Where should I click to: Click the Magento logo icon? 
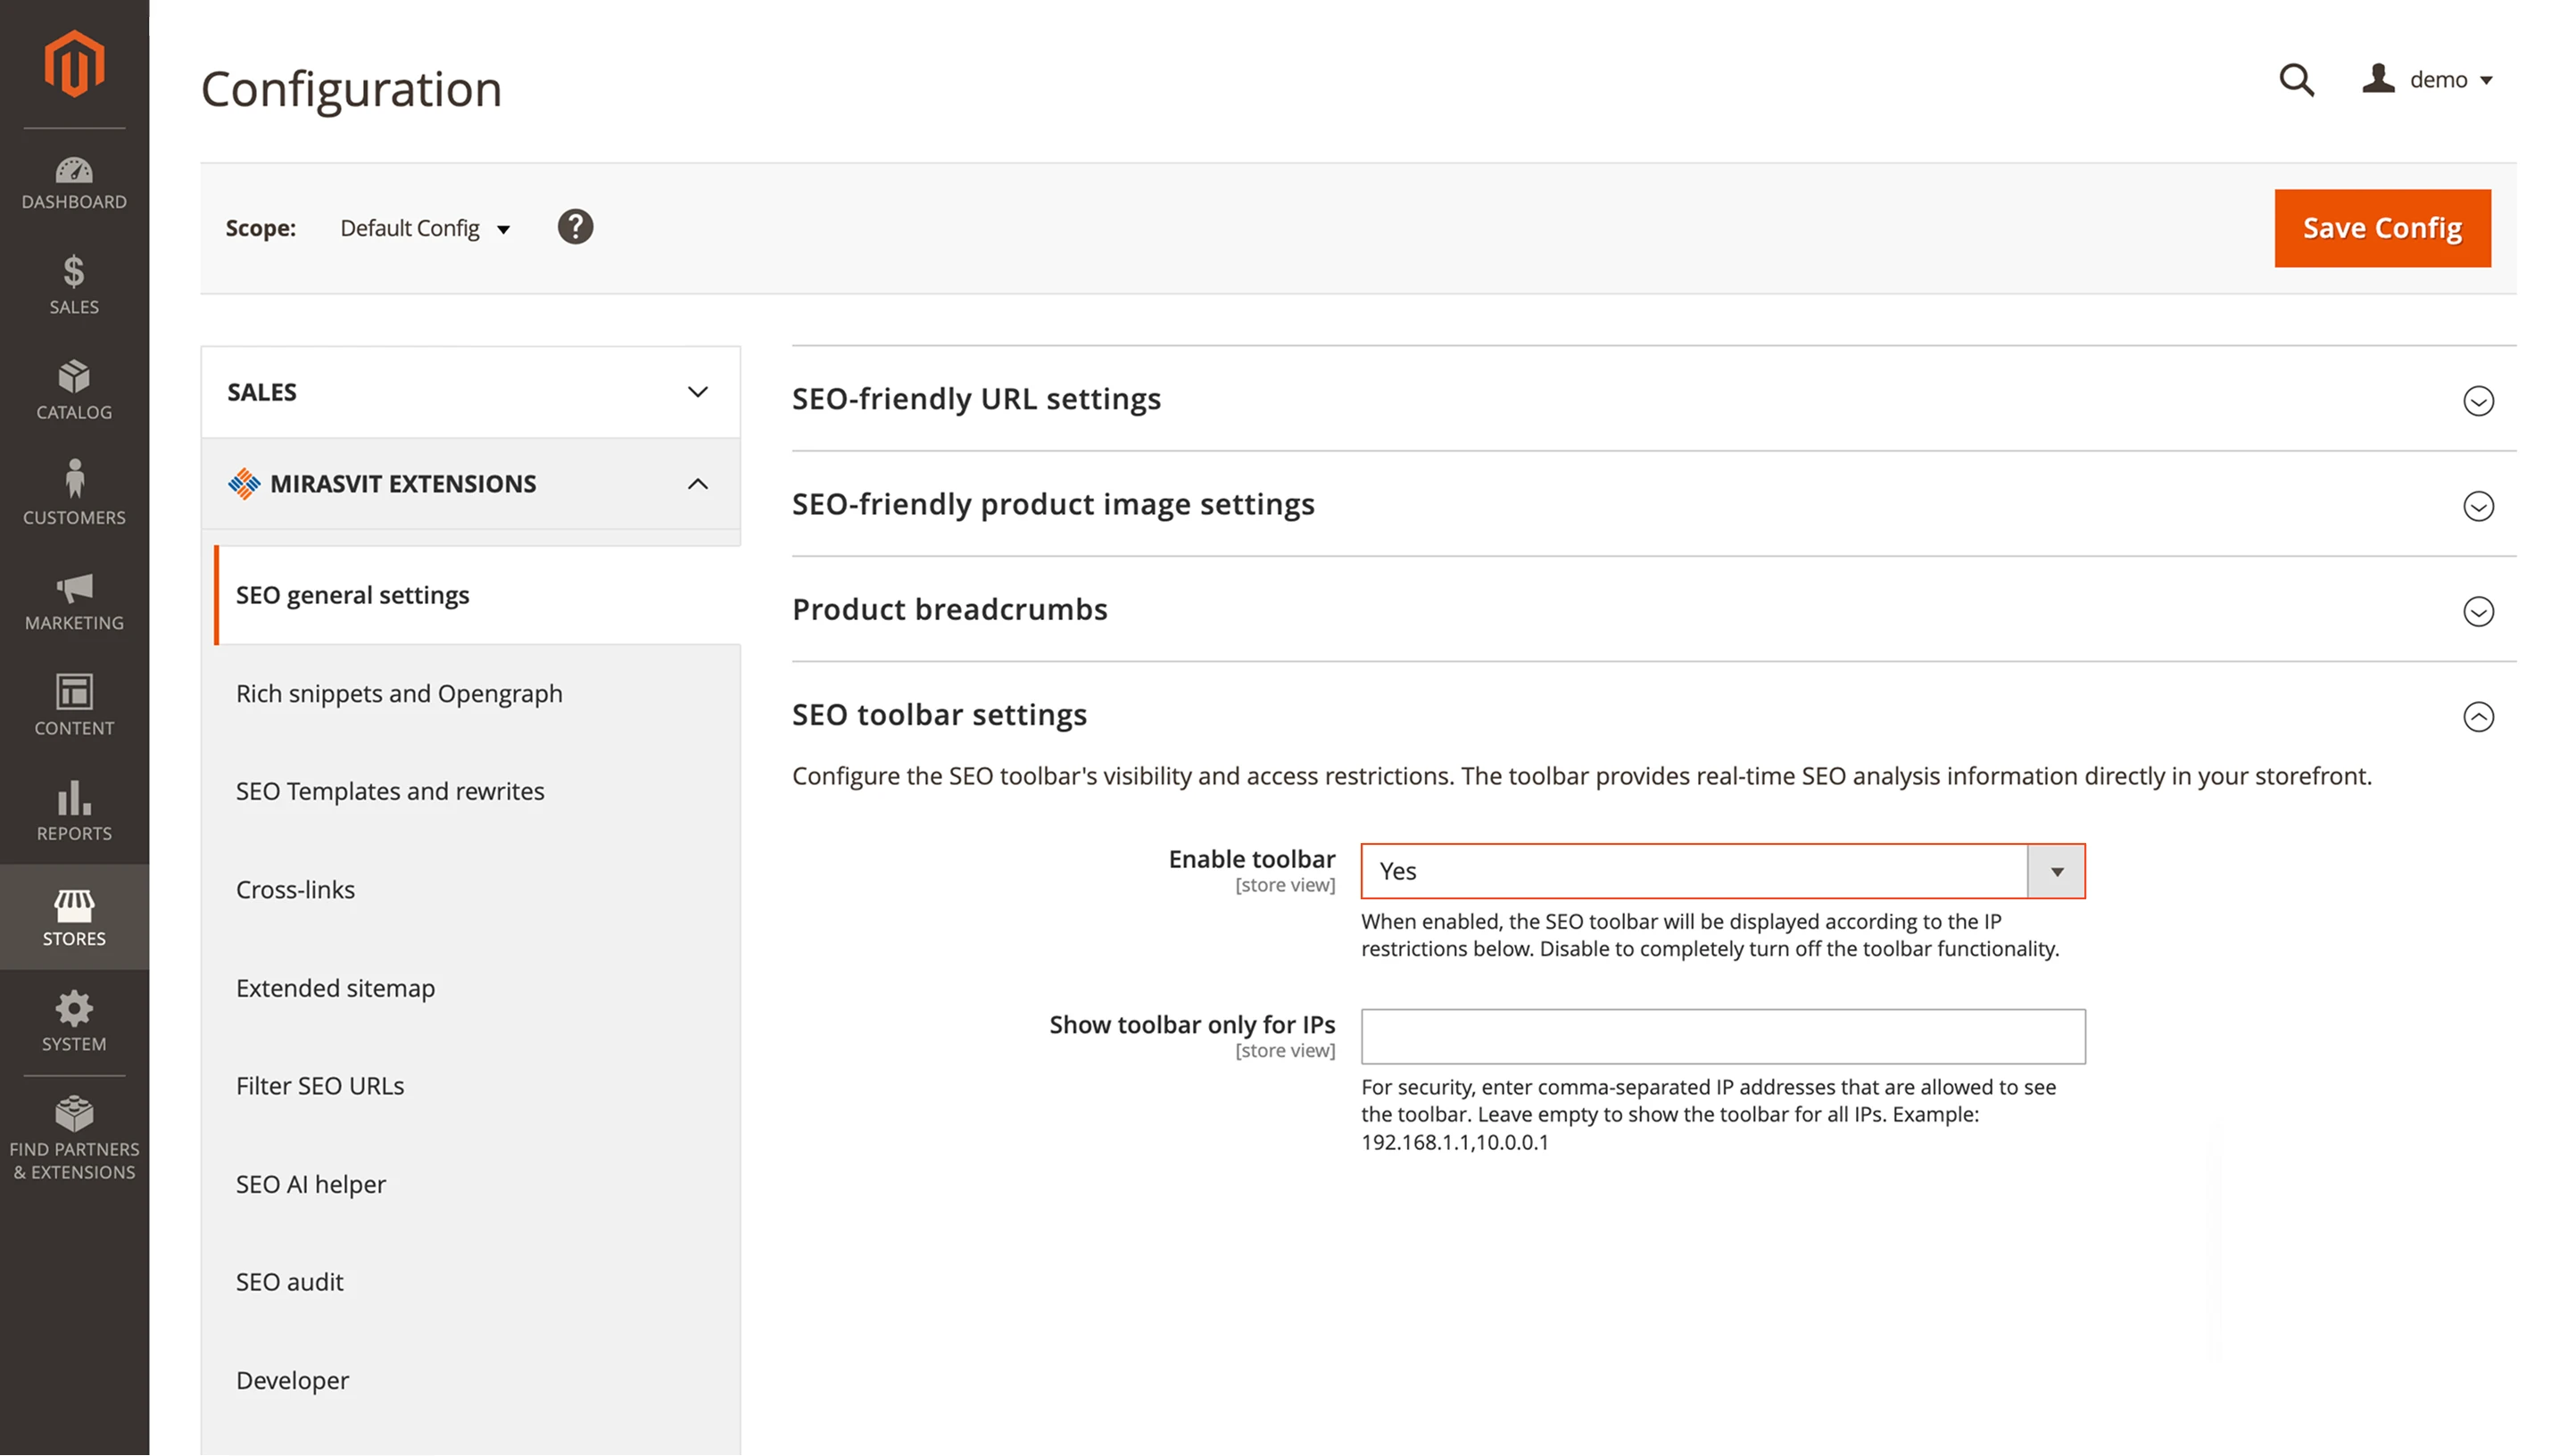point(74,62)
